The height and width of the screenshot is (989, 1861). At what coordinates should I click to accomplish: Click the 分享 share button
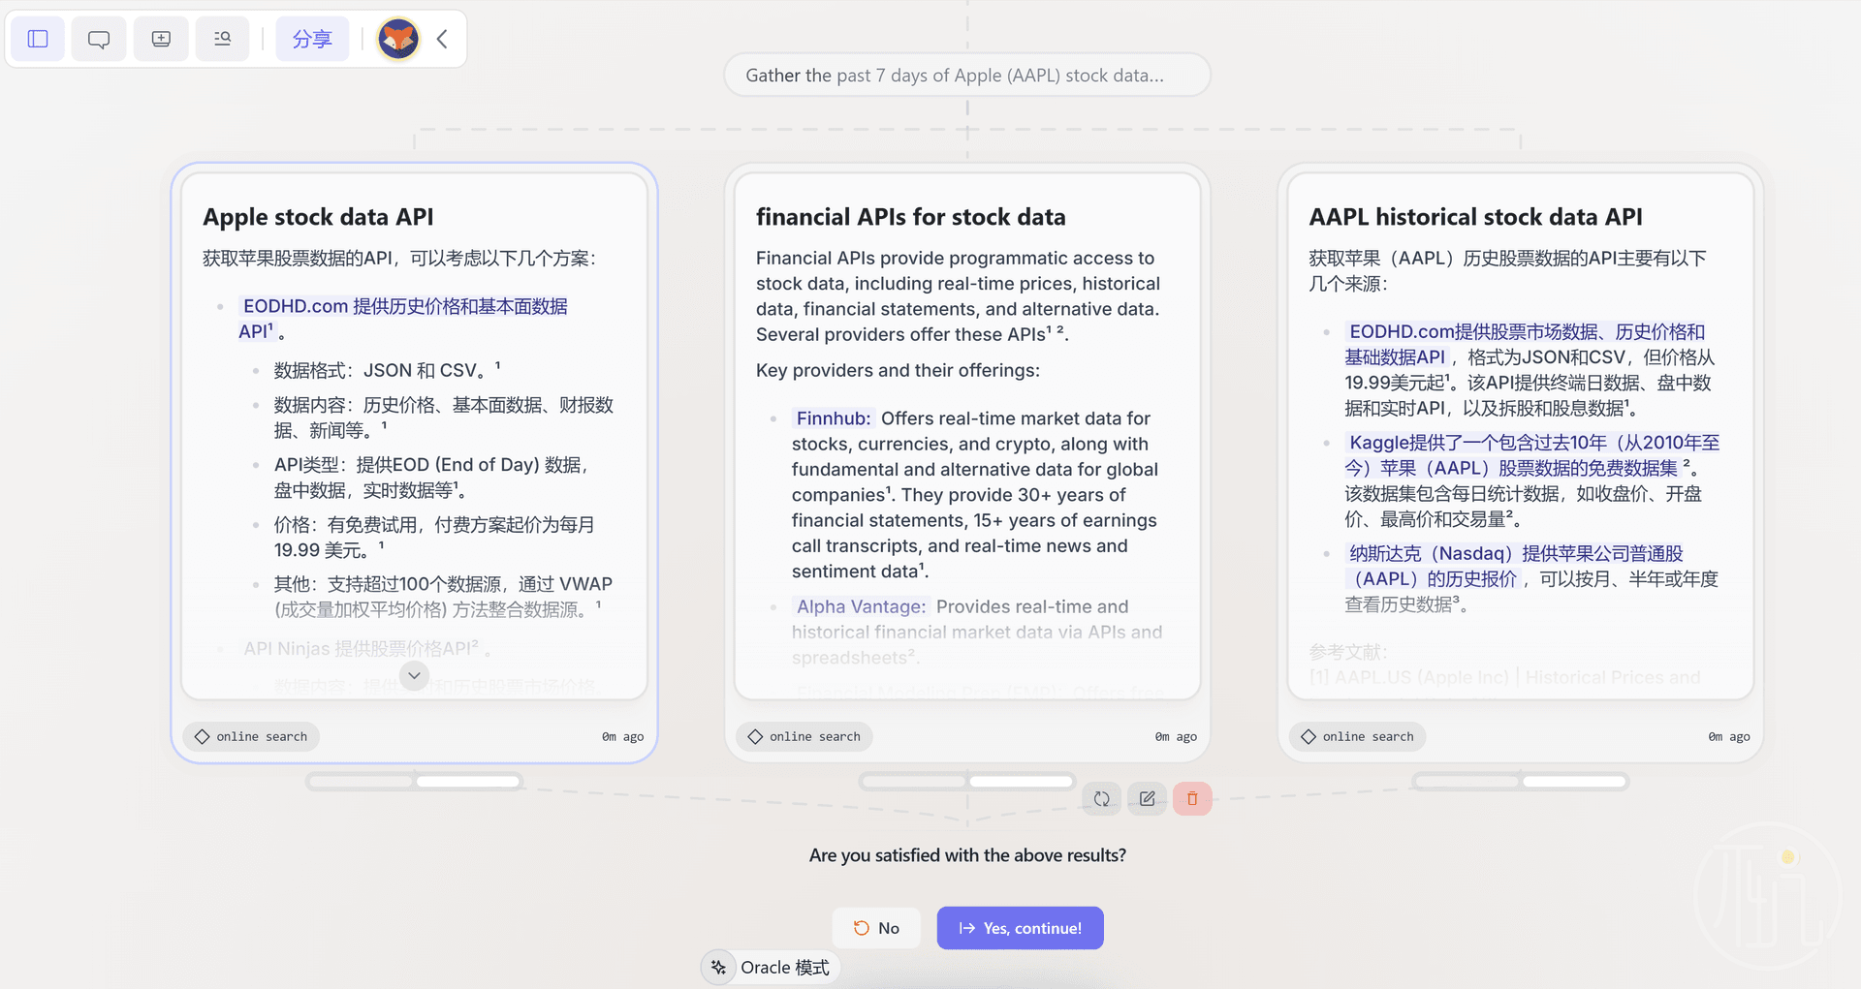click(312, 39)
